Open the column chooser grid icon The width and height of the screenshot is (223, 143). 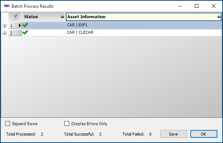coord(15,17)
